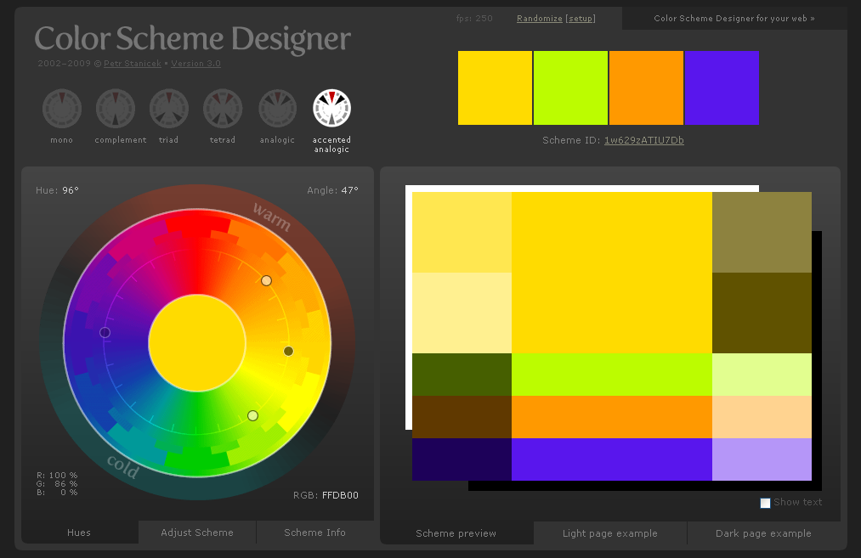The image size is (861, 558).
Task: Click the purple complement handle on wheel
Action: click(x=105, y=332)
